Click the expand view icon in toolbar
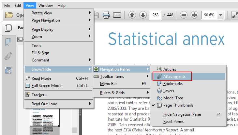Image resolution: width=238 pixels, height=135 pixels. click(235, 15)
